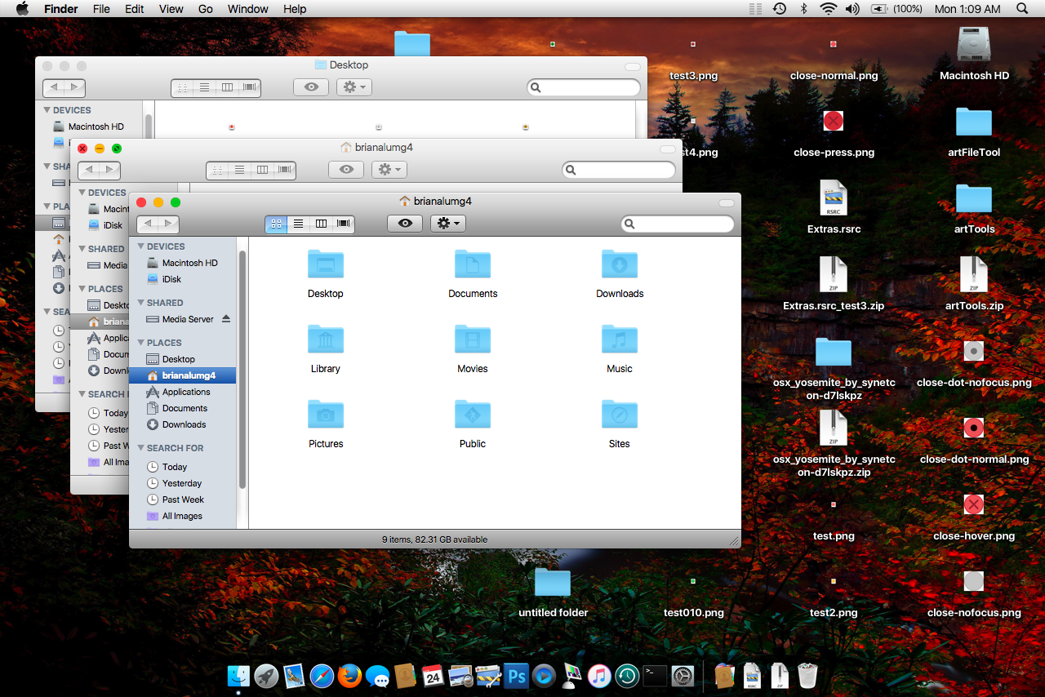Click list view in Desktop window toolbar

pos(204,87)
